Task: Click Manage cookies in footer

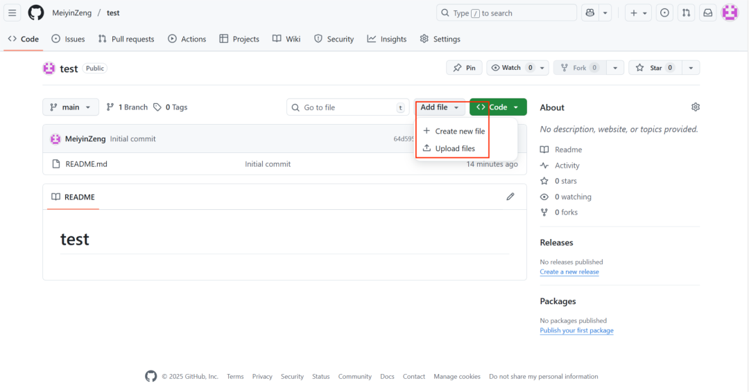Action: click(x=457, y=377)
